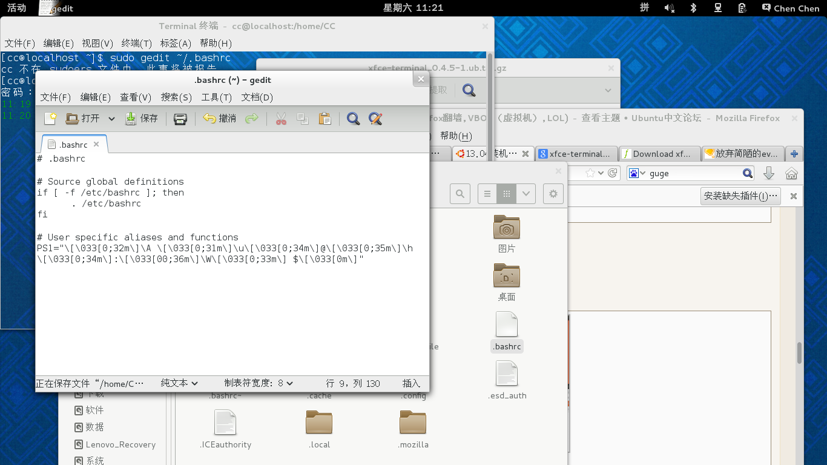Click the battery icon in top bar
This screenshot has width=827, height=465.
(x=742, y=8)
